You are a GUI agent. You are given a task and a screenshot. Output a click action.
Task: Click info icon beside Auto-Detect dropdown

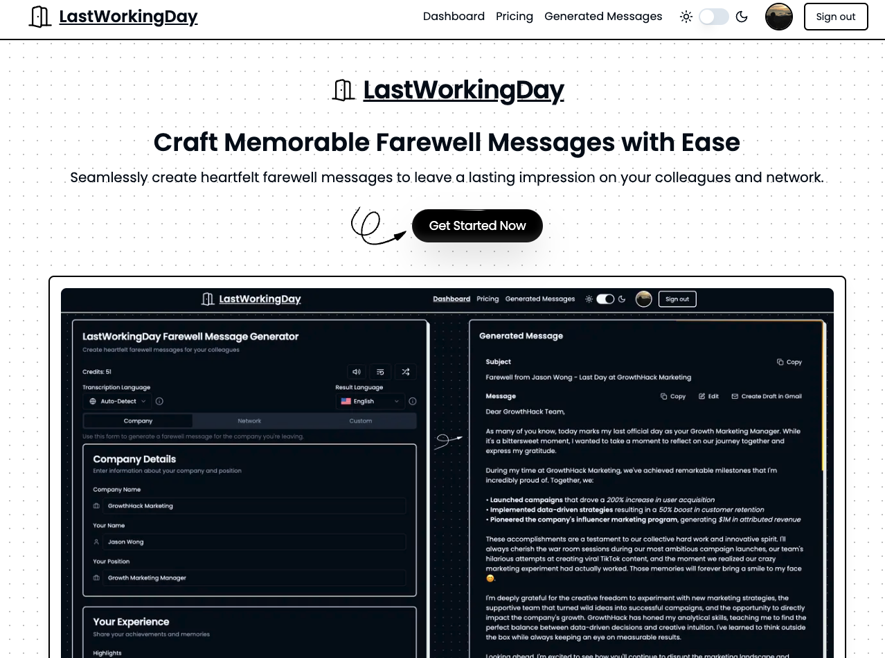click(159, 401)
